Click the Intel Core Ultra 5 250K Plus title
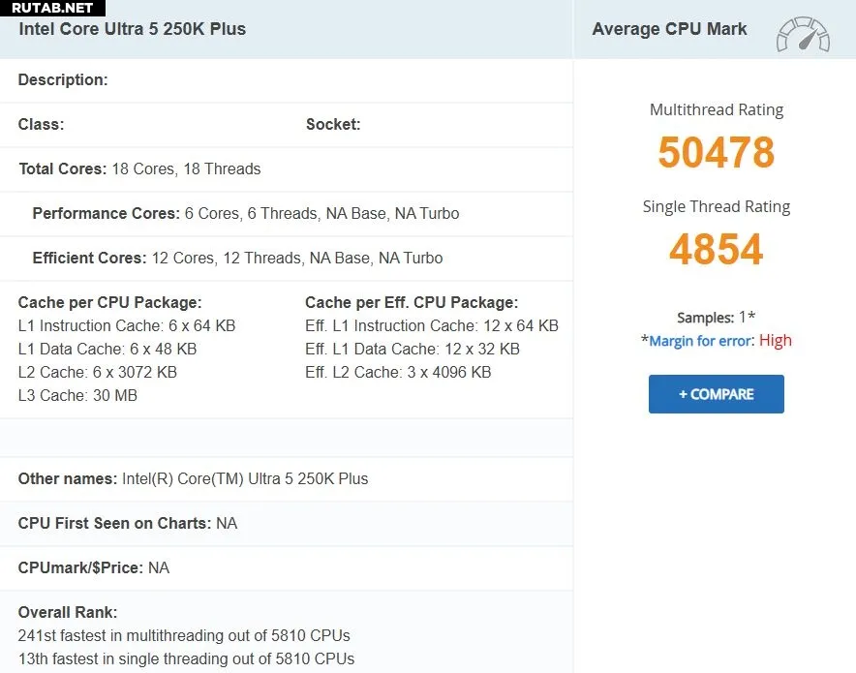Viewport: 856px width, 673px height. pos(133,29)
